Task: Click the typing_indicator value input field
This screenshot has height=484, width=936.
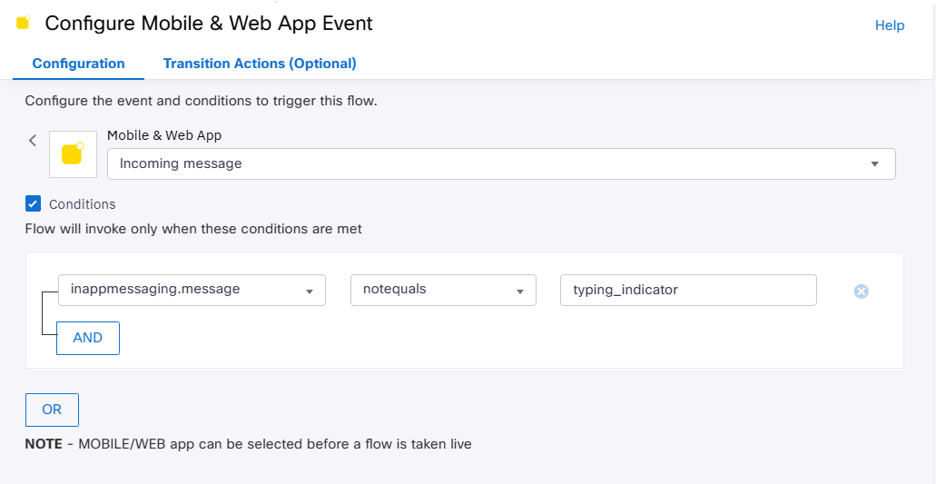Action: (x=688, y=290)
